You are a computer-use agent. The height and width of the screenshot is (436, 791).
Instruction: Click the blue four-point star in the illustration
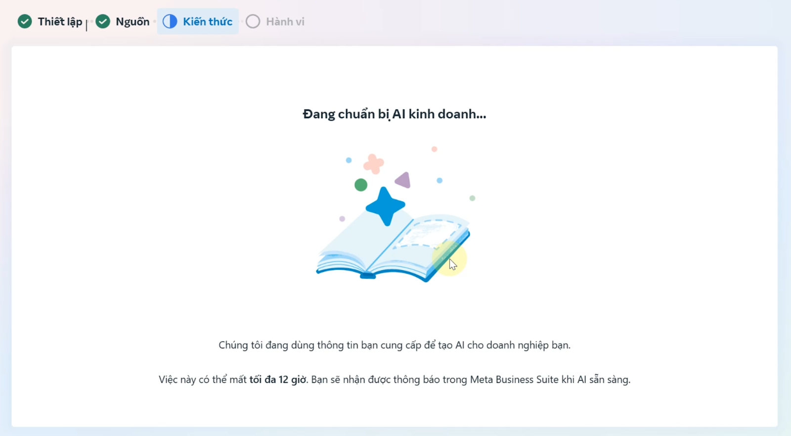385,206
